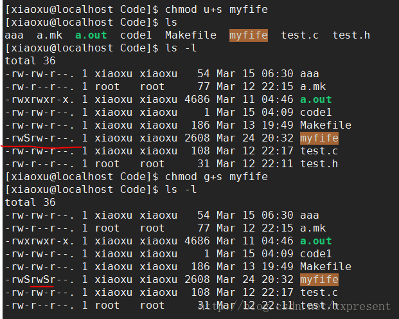Select the plain 'ls' command without -l
This screenshot has height=319, width=399.
tap(171, 23)
